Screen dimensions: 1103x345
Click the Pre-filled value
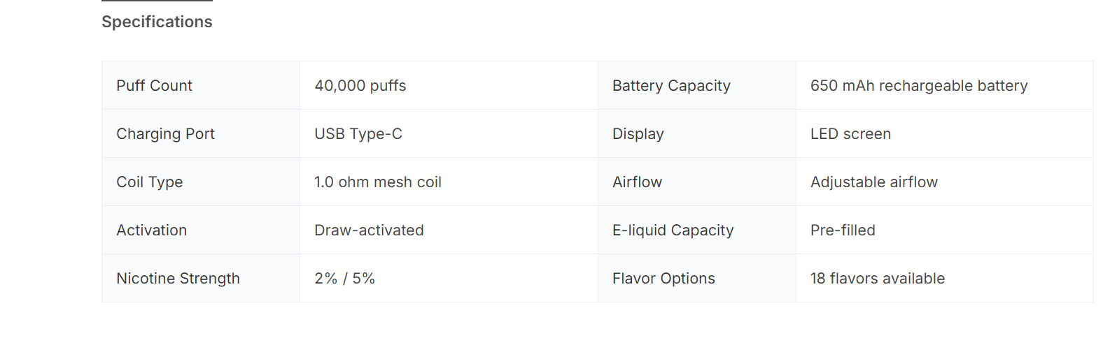[842, 230]
